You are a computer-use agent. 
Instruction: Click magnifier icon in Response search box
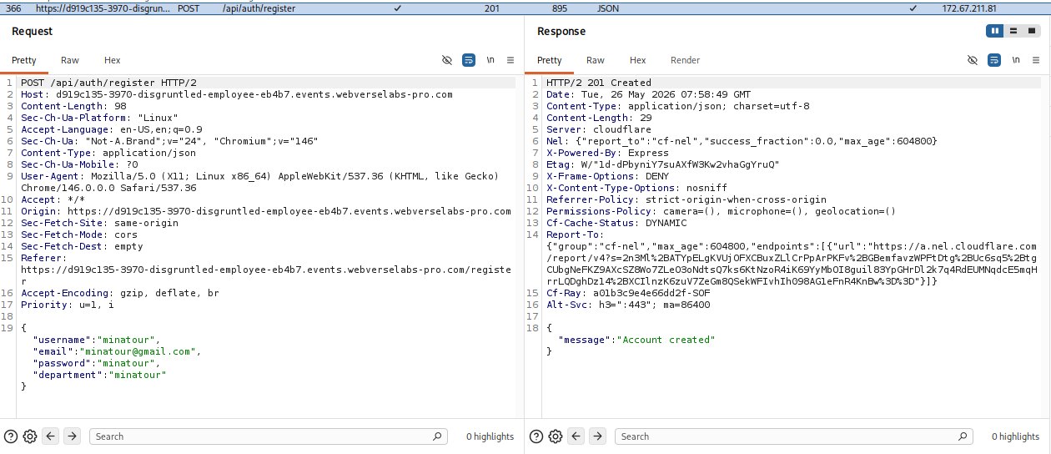[963, 436]
